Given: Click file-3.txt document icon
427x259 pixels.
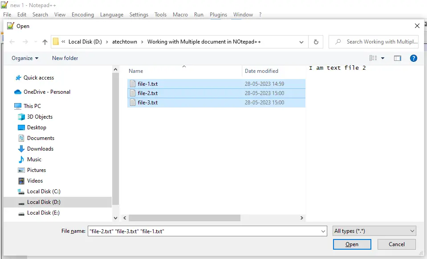Looking at the screenshot, I should [x=133, y=103].
